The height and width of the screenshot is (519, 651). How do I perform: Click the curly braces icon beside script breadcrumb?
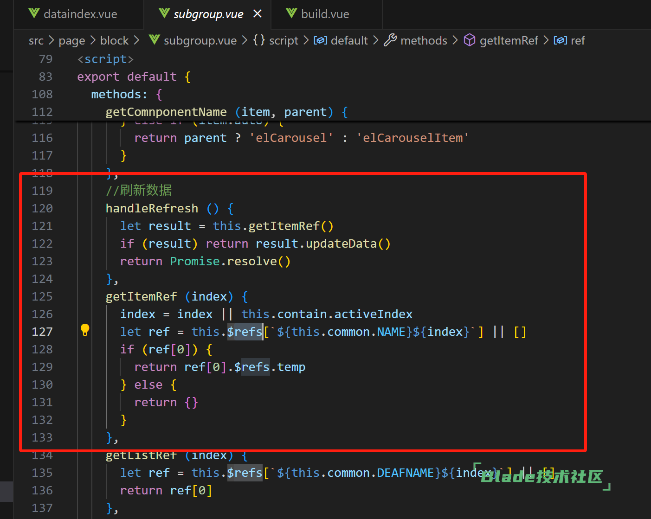pos(259,40)
